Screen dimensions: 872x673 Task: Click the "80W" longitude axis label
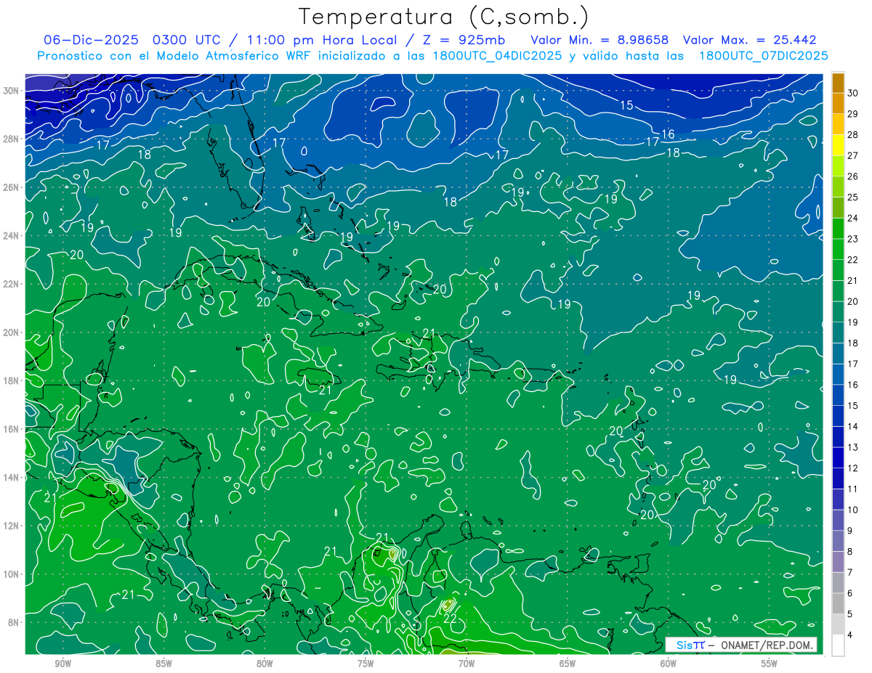coord(265,664)
